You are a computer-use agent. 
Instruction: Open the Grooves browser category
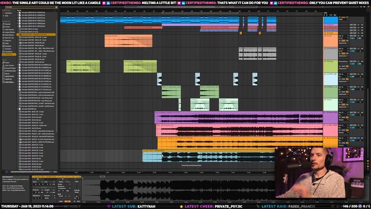(8, 49)
